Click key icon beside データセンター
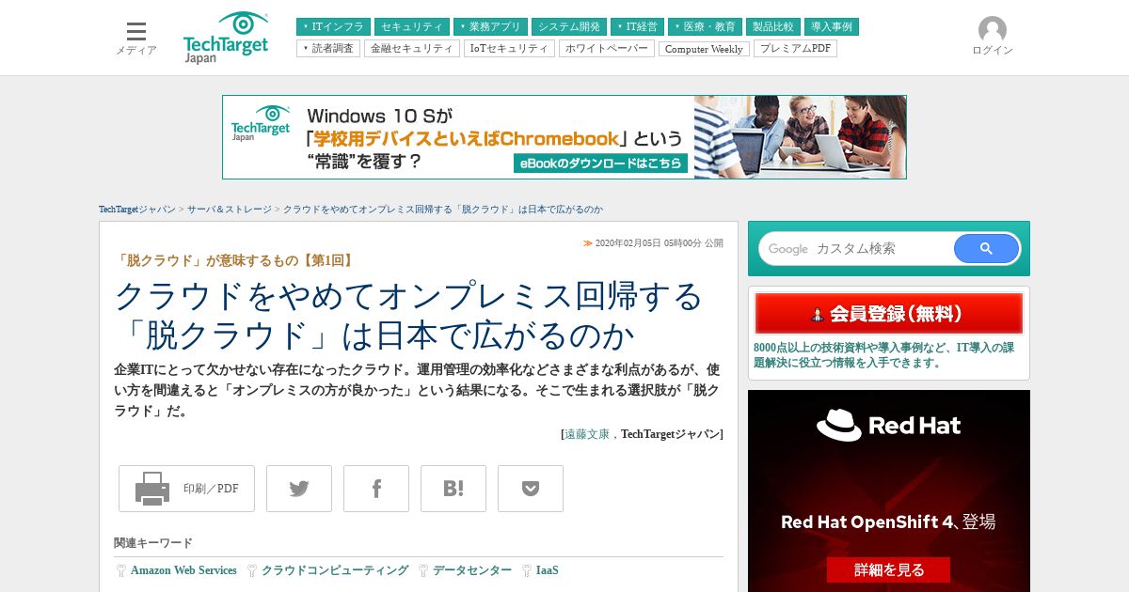 click(x=423, y=570)
